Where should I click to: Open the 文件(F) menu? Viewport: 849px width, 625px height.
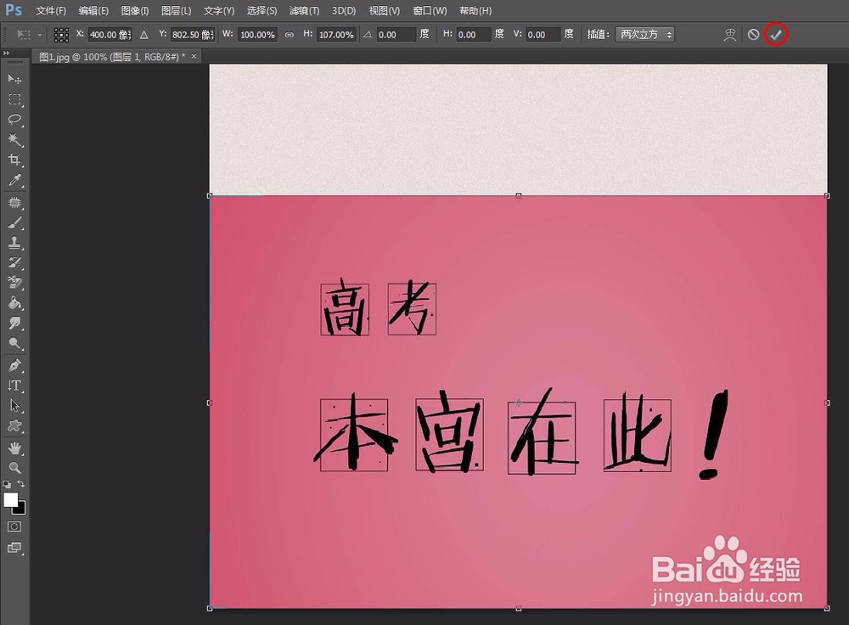[x=51, y=11]
